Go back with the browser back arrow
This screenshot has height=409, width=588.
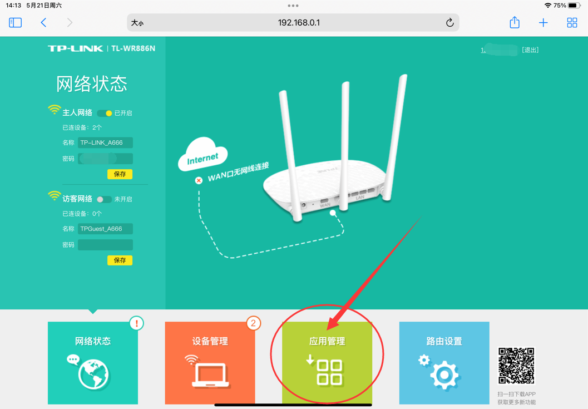tap(43, 22)
